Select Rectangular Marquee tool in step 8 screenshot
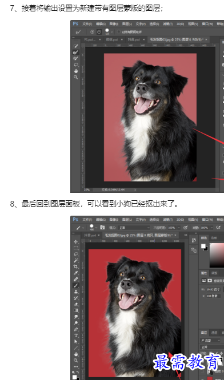The image size is (224, 380). [x=76, y=248]
